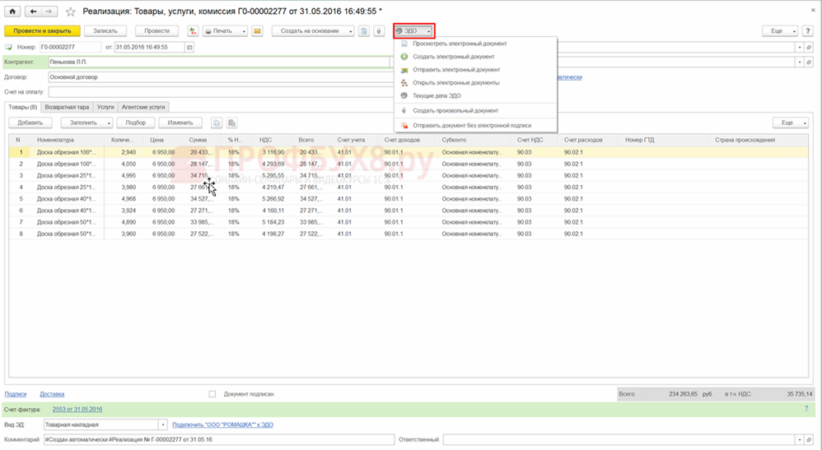
Task: Expand the Вид ЭД combo box
Action: (161, 425)
